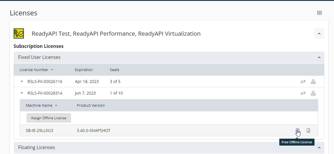334x154 pixels.
Task: Click the list view icon beside Licenses heading
Action: (319, 13)
